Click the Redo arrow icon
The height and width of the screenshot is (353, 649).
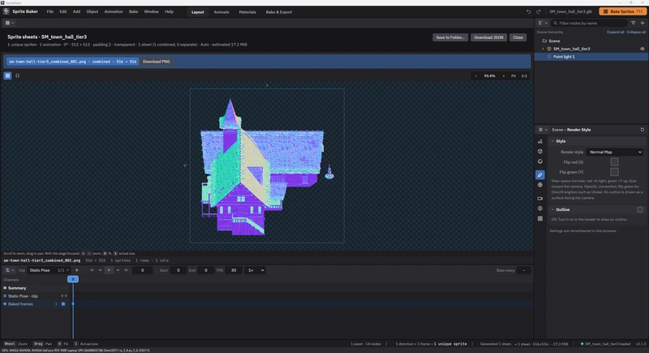pos(539,12)
